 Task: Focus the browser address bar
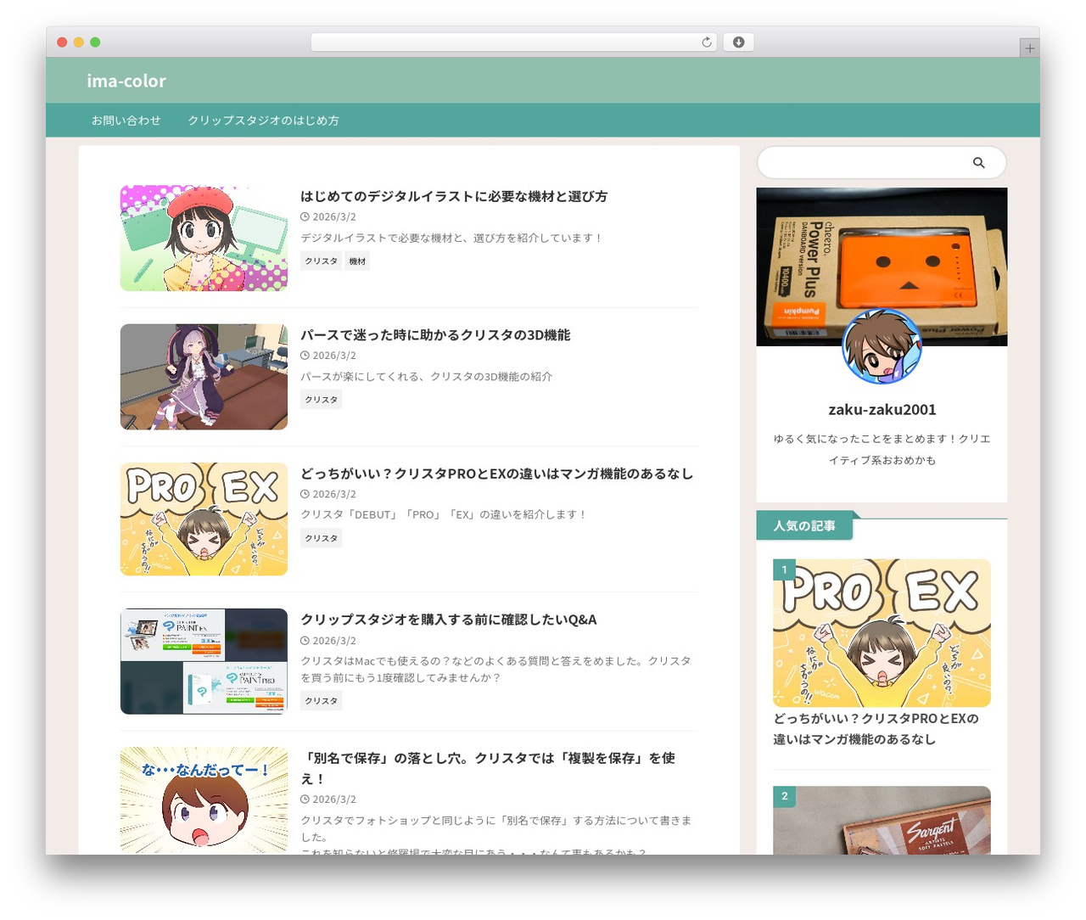click(x=513, y=42)
